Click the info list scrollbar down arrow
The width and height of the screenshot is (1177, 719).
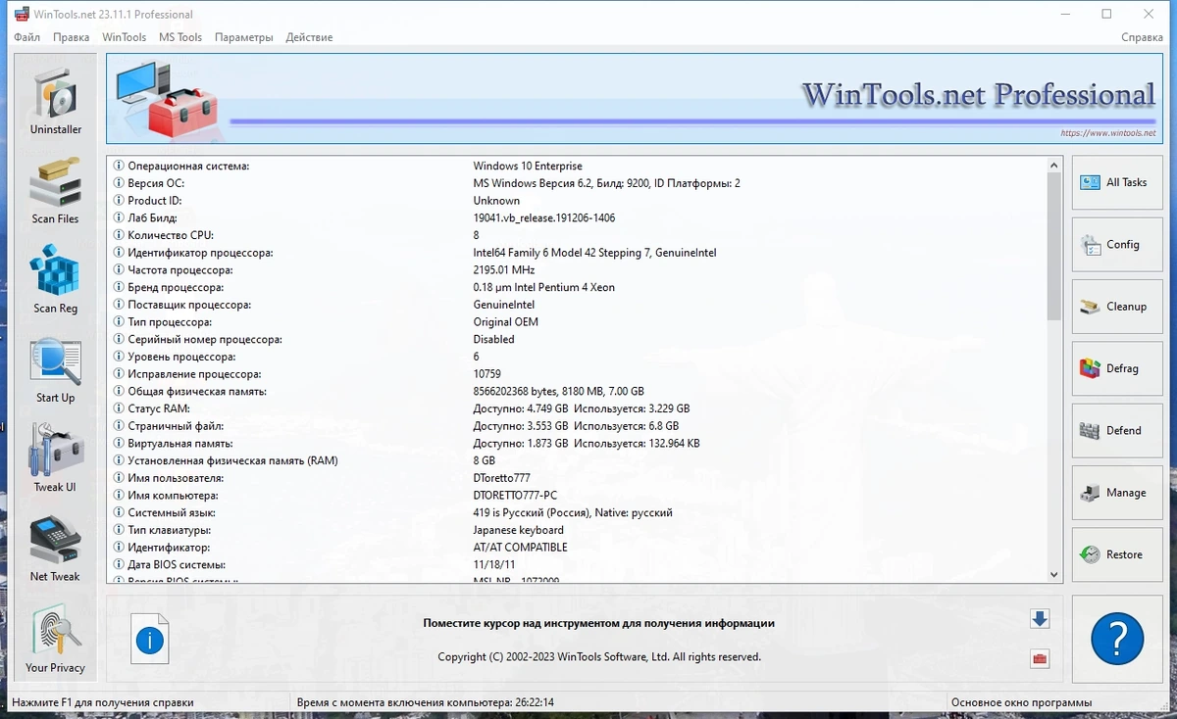click(x=1054, y=575)
